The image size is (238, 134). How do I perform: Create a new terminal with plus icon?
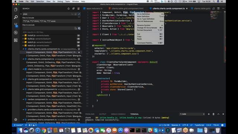pos(209,114)
